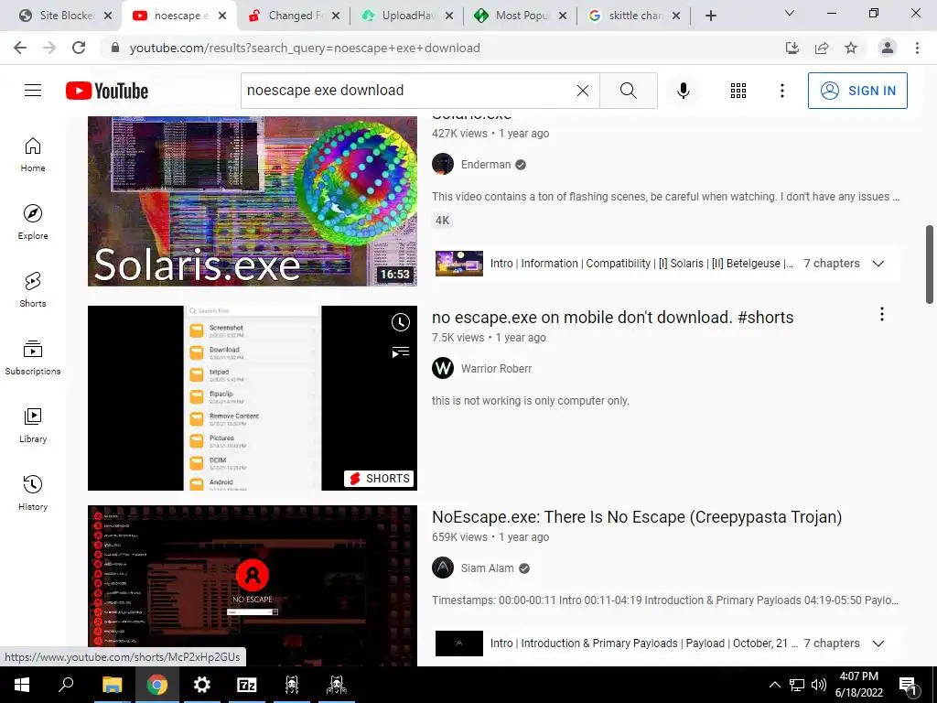Open Explore in the sidebar

coord(33,222)
